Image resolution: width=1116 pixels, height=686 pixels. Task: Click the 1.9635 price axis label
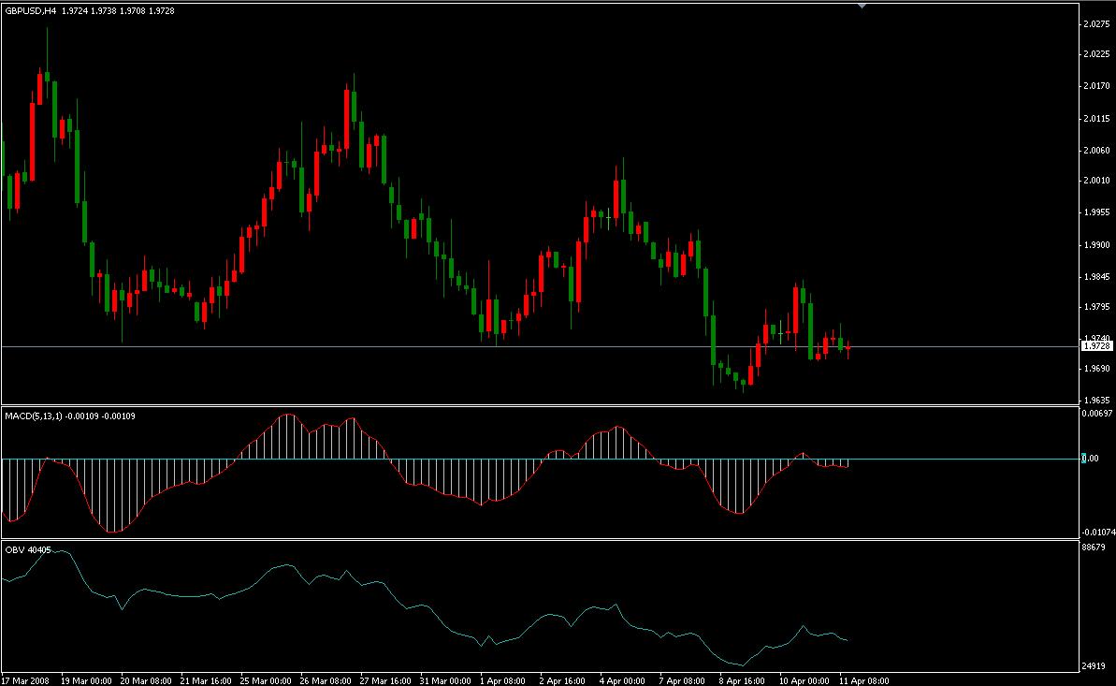(x=1096, y=401)
